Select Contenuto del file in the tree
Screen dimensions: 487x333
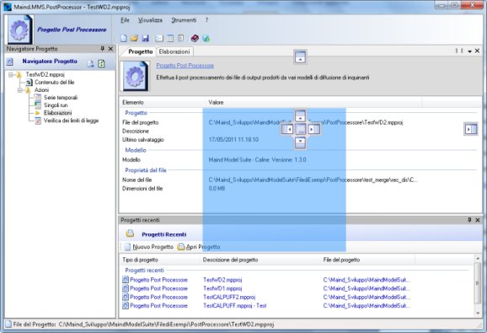point(55,83)
